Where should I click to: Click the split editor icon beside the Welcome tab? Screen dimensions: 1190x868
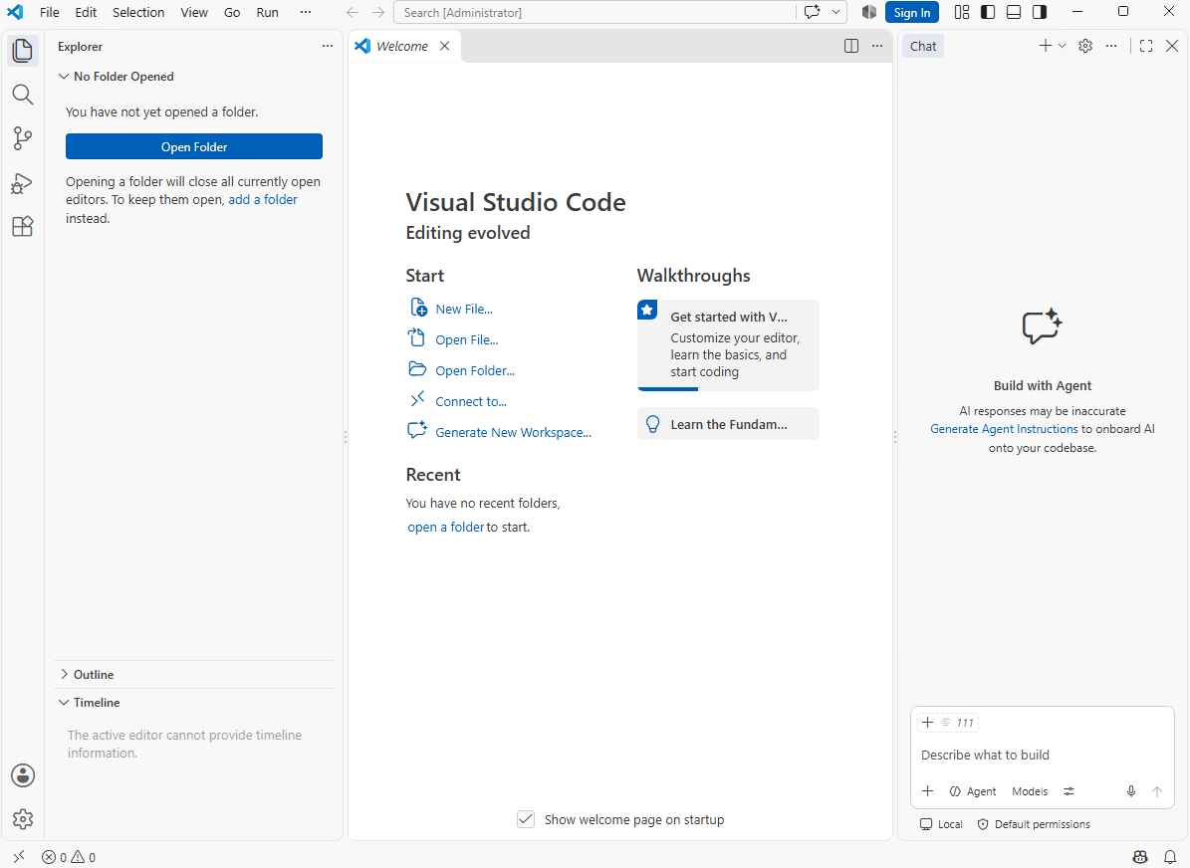(851, 46)
